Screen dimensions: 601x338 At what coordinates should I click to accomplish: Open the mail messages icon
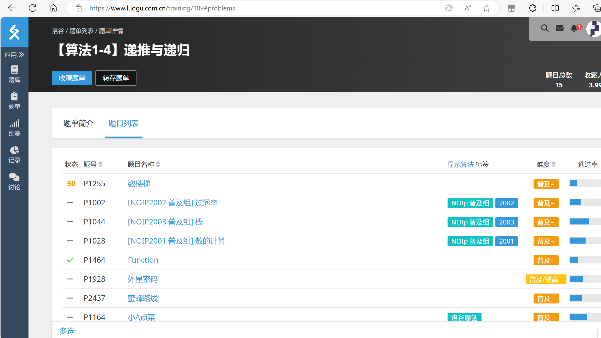(x=559, y=28)
